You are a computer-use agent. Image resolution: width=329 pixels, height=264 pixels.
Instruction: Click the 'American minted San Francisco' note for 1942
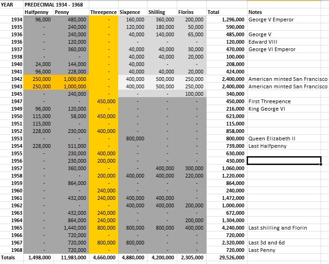(288, 79)
